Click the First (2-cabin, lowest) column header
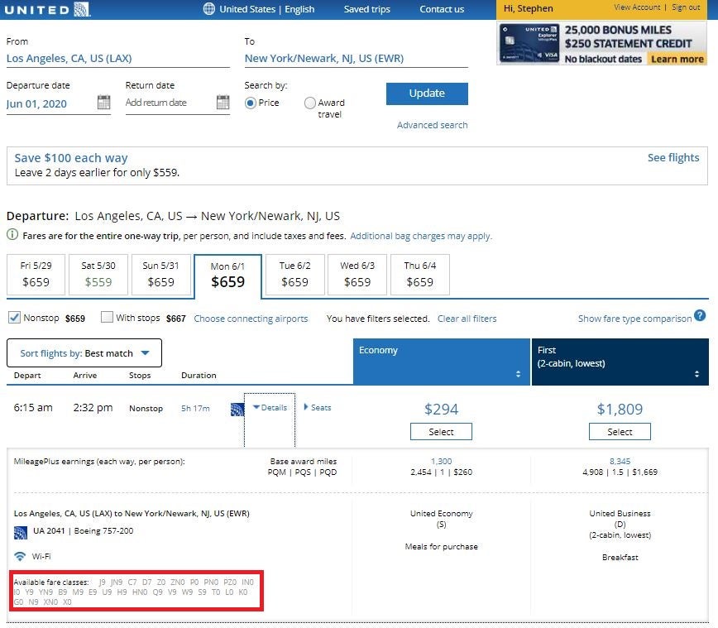This screenshot has width=718, height=628. click(620, 362)
